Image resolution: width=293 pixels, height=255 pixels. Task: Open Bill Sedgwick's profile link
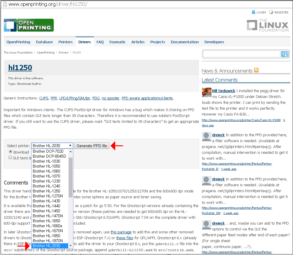click(223, 91)
